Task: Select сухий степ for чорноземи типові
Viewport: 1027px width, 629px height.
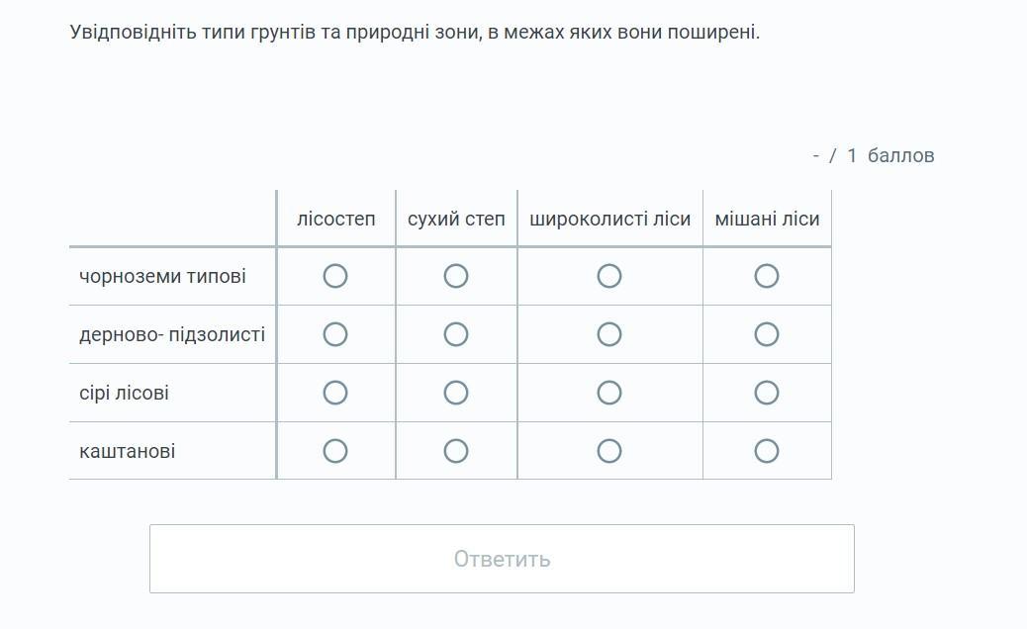Action: (x=456, y=276)
